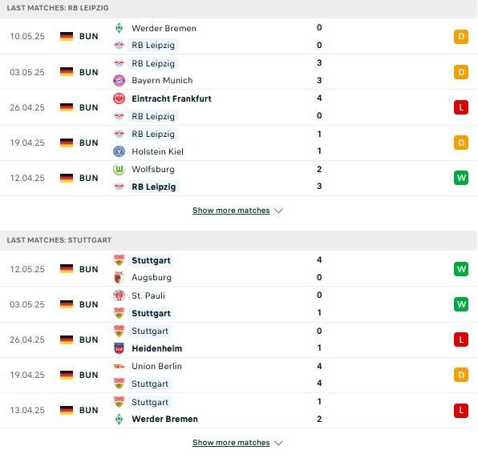The image size is (478, 458).
Task: Expand more matches under RB Leipzig section
Action: pyautogui.click(x=231, y=211)
